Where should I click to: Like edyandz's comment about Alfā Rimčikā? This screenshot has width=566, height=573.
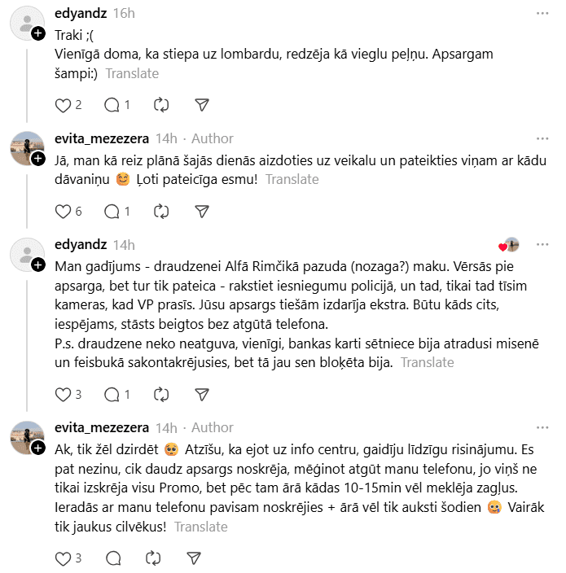point(64,395)
